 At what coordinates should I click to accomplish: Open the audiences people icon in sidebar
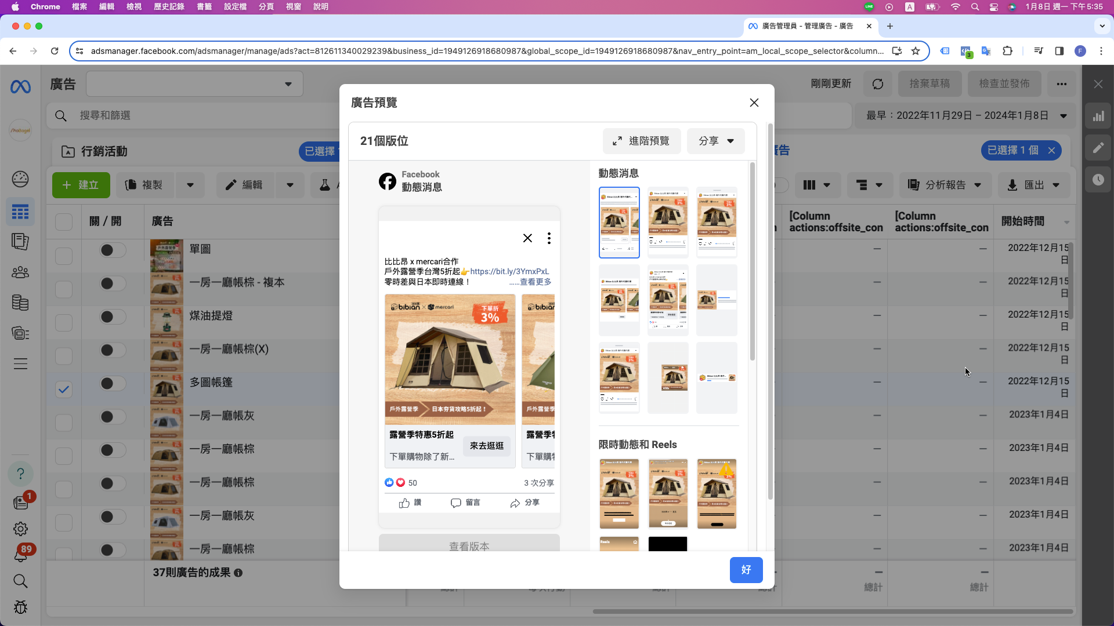click(x=20, y=272)
